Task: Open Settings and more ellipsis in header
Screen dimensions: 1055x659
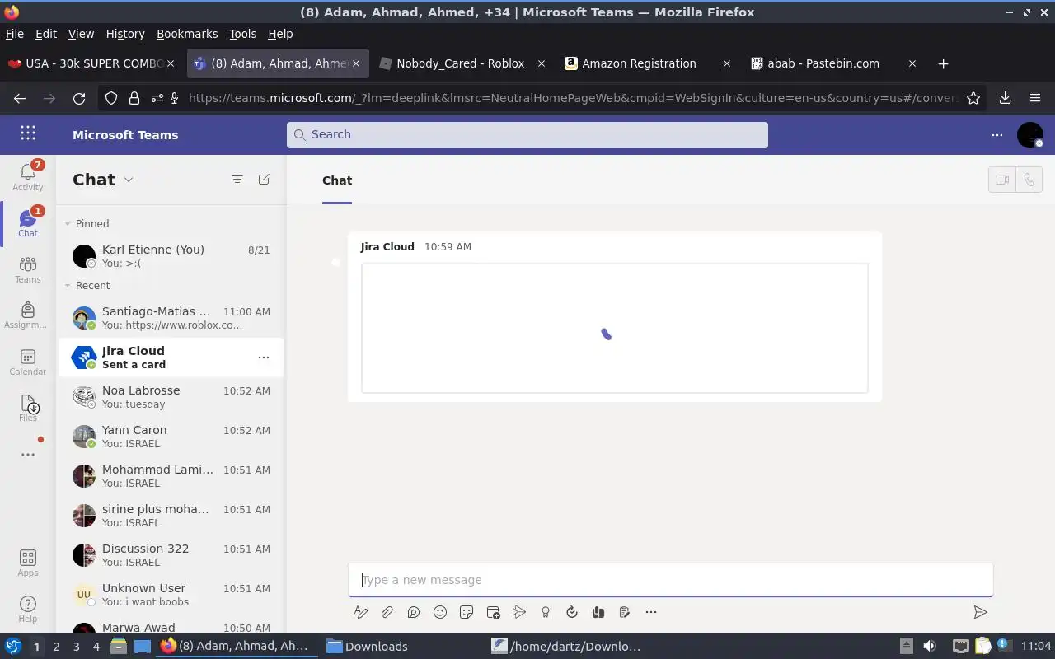Action: [x=997, y=134]
